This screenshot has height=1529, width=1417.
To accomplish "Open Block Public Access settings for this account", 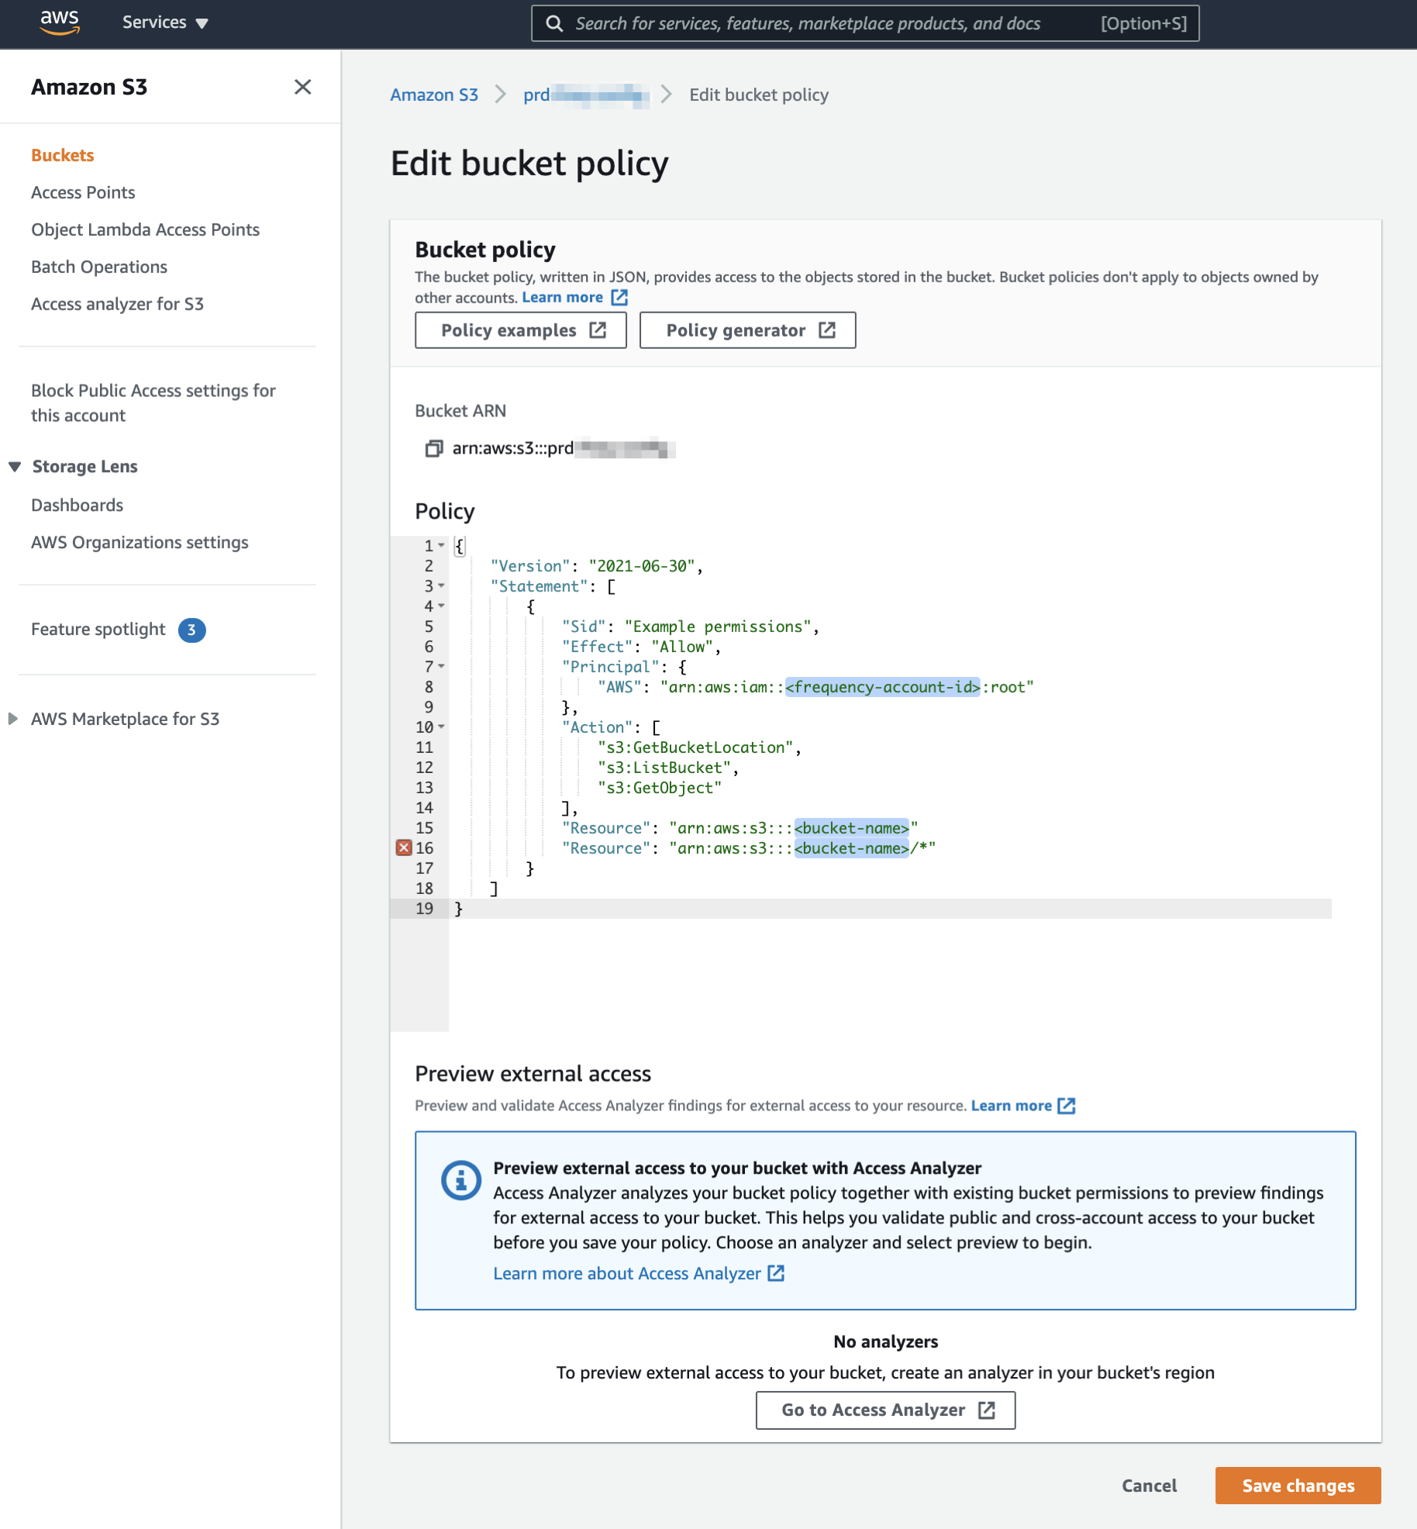I will [153, 402].
